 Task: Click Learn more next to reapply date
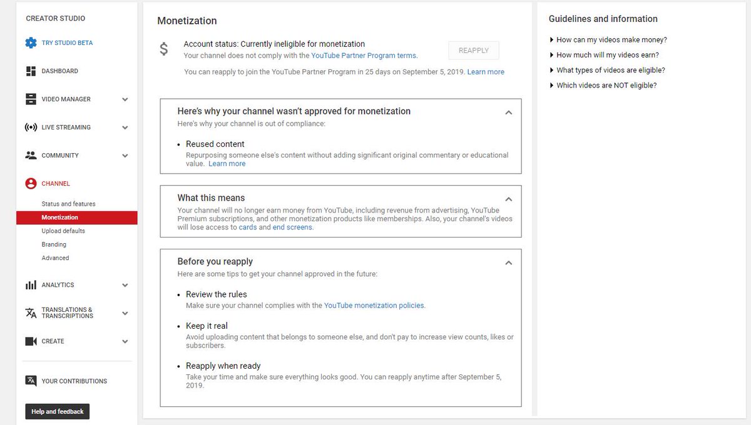point(486,72)
